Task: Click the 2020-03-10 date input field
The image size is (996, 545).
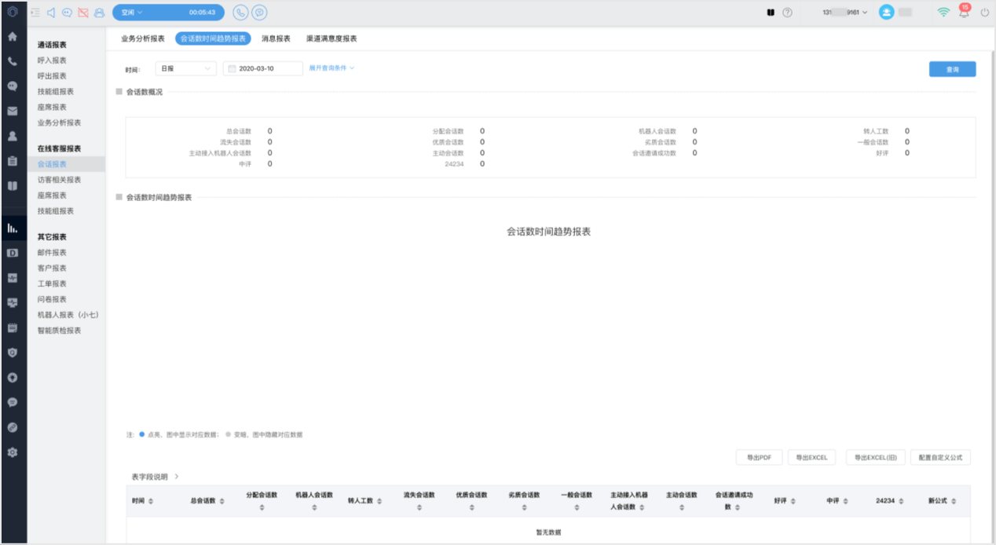Action: 263,68
